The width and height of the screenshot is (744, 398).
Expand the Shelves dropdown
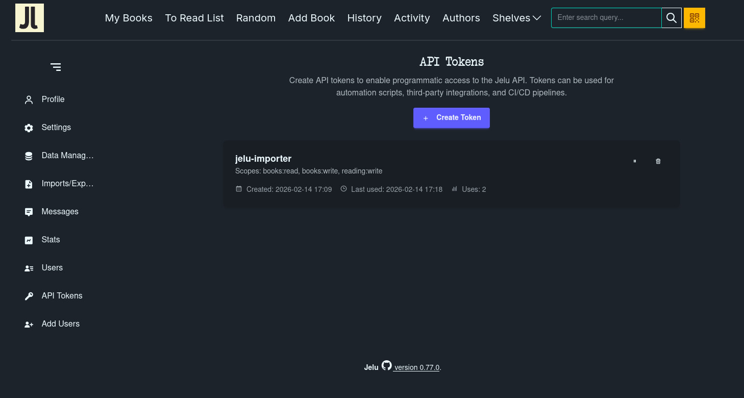point(516,18)
